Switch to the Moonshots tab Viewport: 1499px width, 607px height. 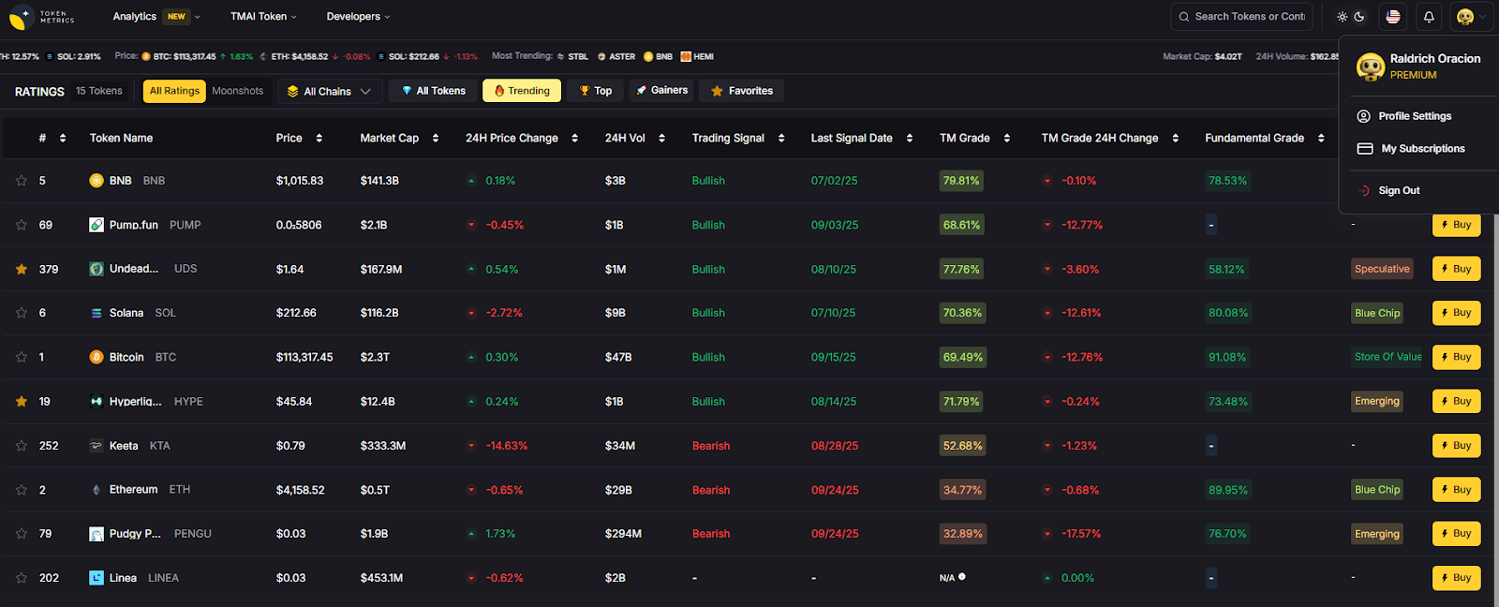(238, 91)
